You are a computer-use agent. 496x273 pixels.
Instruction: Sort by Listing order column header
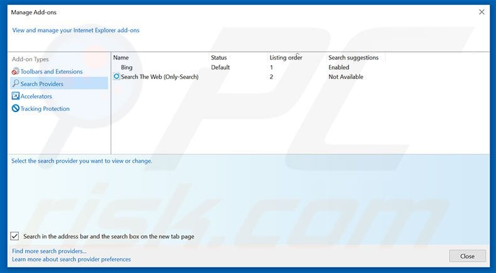tap(286, 58)
